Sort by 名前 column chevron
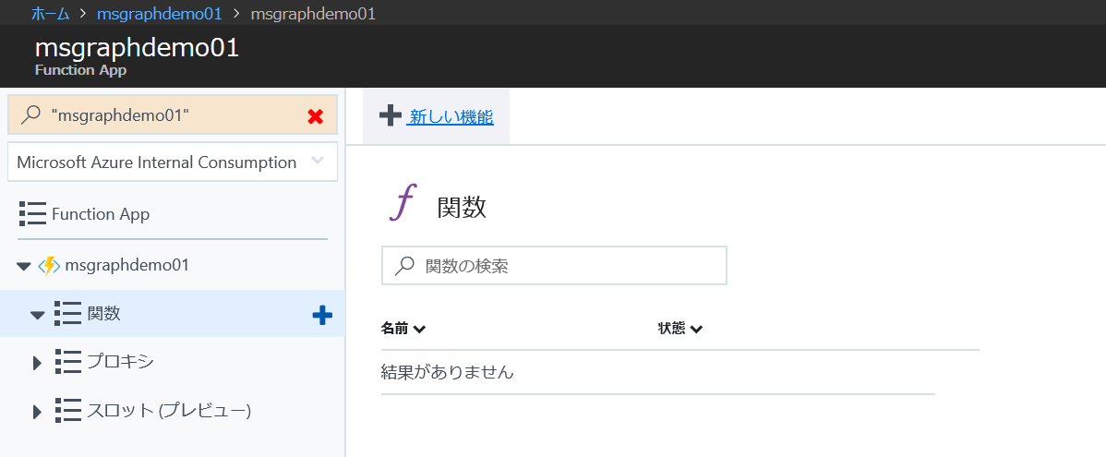 [x=420, y=330]
